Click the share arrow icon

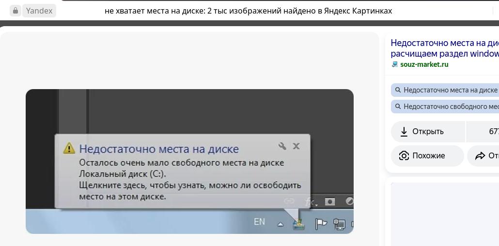[x=480, y=155]
